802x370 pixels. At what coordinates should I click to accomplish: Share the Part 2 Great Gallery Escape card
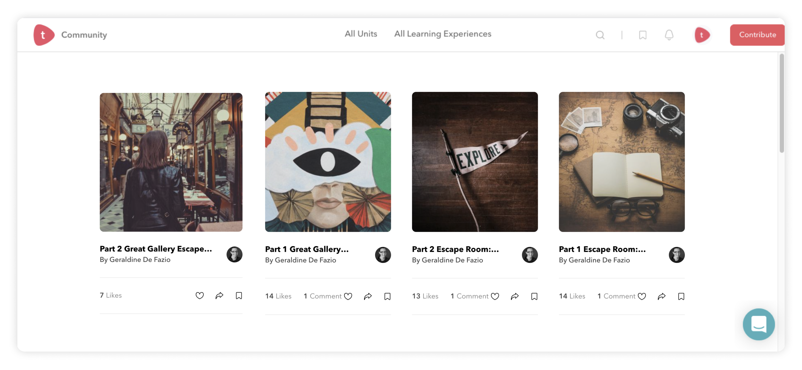click(219, 295)
